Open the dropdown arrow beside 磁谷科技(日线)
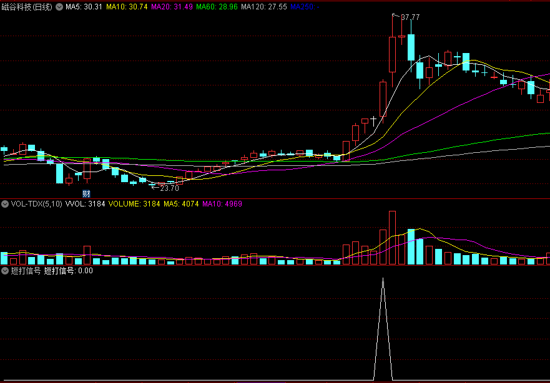This screenshot has height=383, width=550. tap(59, 7)
